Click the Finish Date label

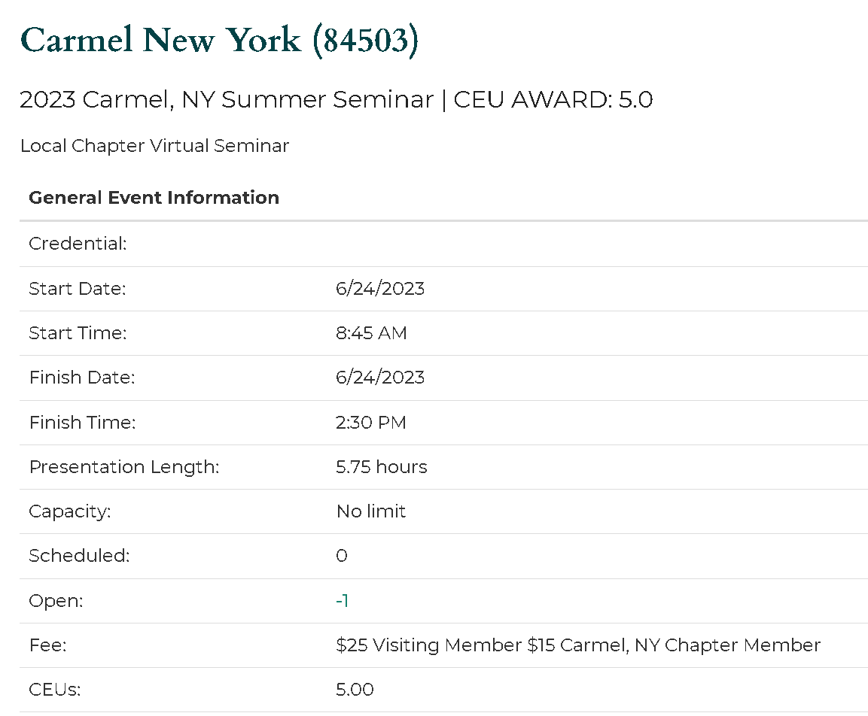point(81,378)
